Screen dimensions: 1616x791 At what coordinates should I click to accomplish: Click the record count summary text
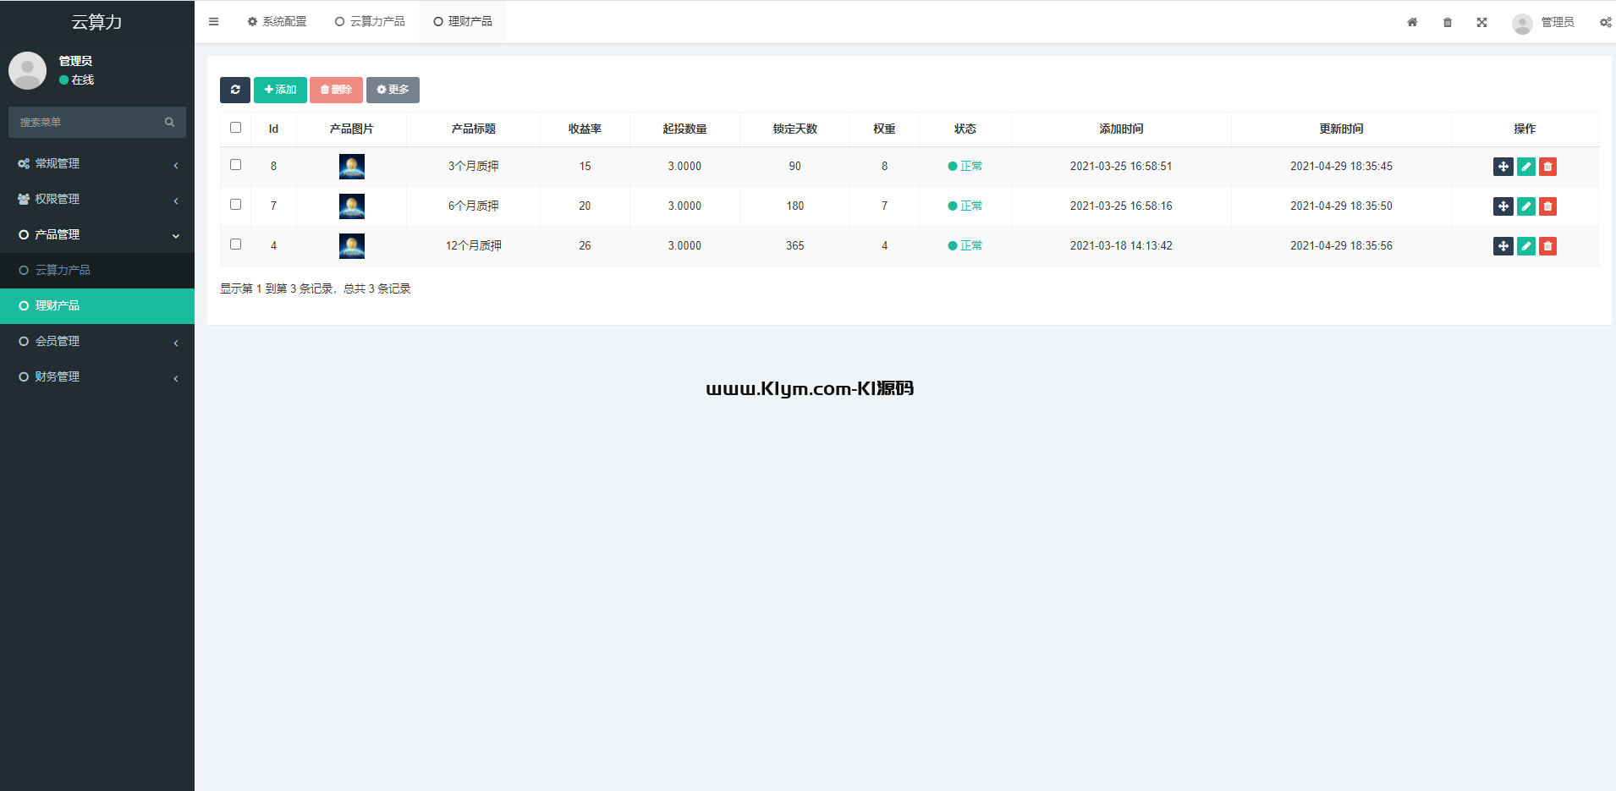pos(316,289)
